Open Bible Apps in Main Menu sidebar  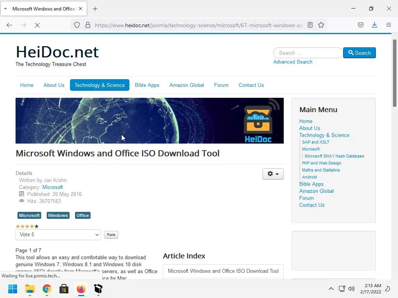tap(311, 184)
